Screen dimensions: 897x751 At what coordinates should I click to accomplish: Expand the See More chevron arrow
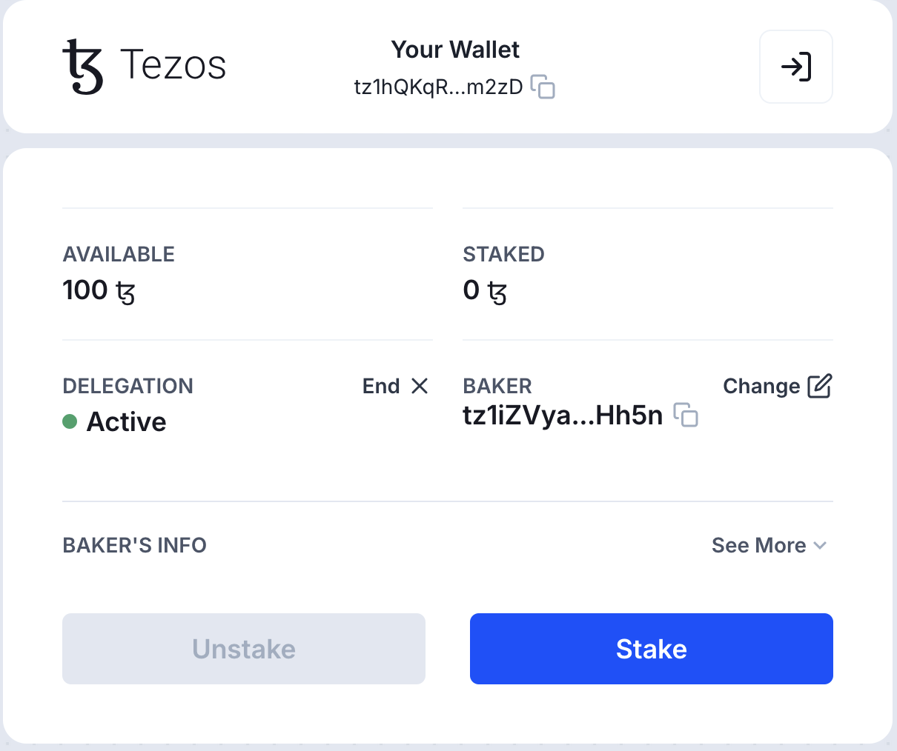tap(820, 546)
